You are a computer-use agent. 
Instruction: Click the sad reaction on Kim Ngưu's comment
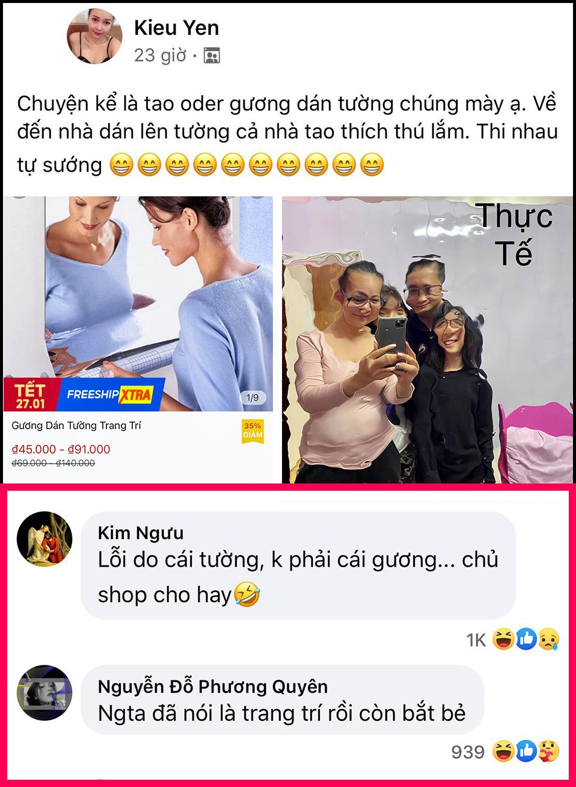tap(548, 639)
